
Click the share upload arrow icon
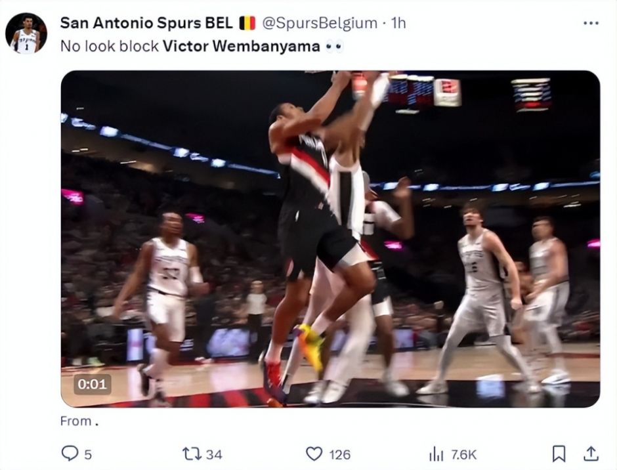pyautogui.click(x=590, y=454)
